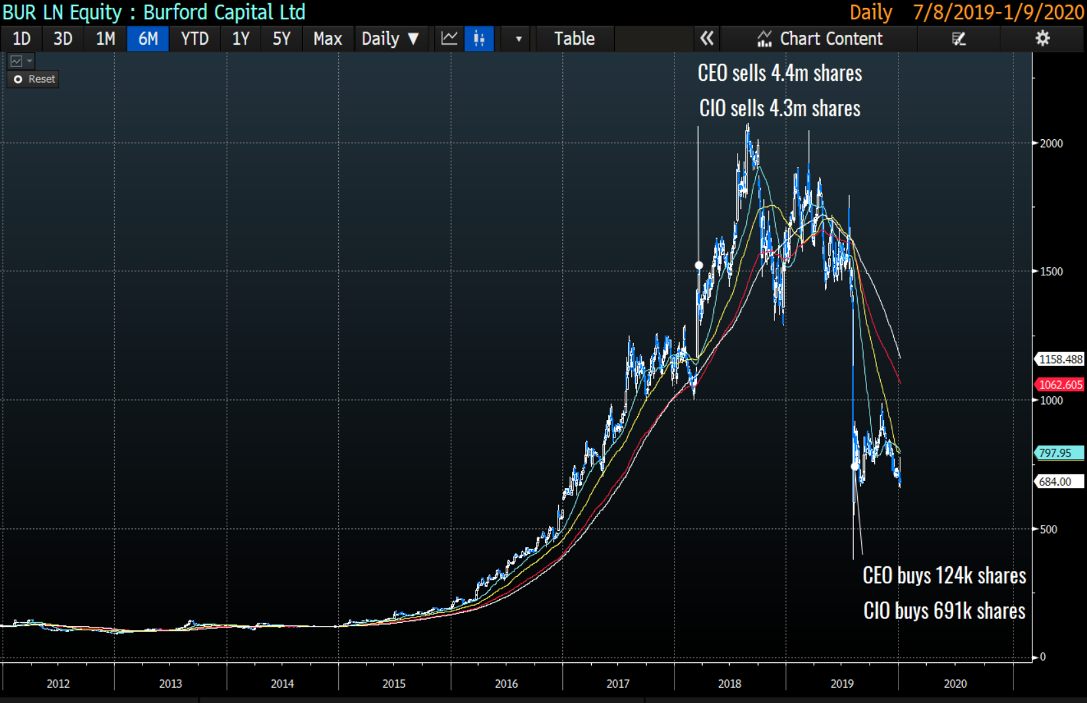1087x703 pixels.
Task: Open the Daily periodicity dropdown
Action: (390, 39)
